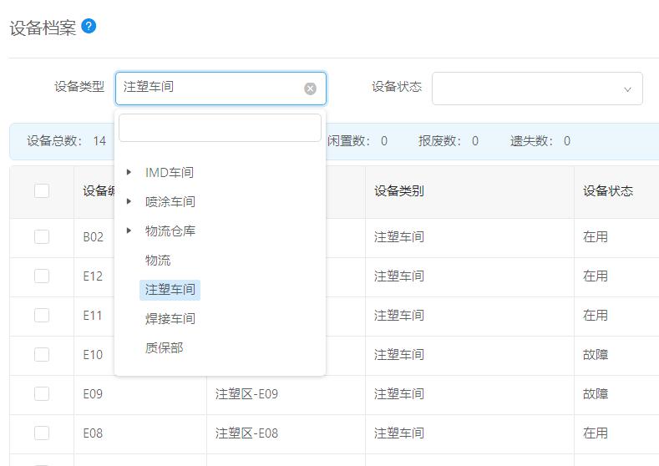Clear the 注塑车间 selection with the X icon
This screenshot has width=659, height=466.
310,89
